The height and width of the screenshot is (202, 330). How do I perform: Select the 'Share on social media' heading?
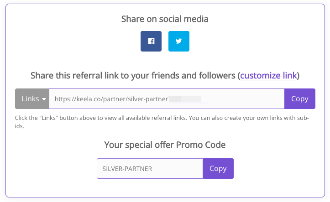point(165,19)
